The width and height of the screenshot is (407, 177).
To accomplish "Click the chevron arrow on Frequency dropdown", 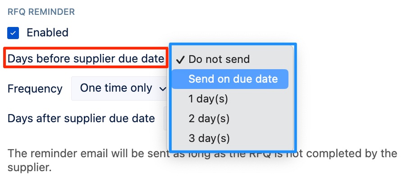I will click(x=163, y=89).
